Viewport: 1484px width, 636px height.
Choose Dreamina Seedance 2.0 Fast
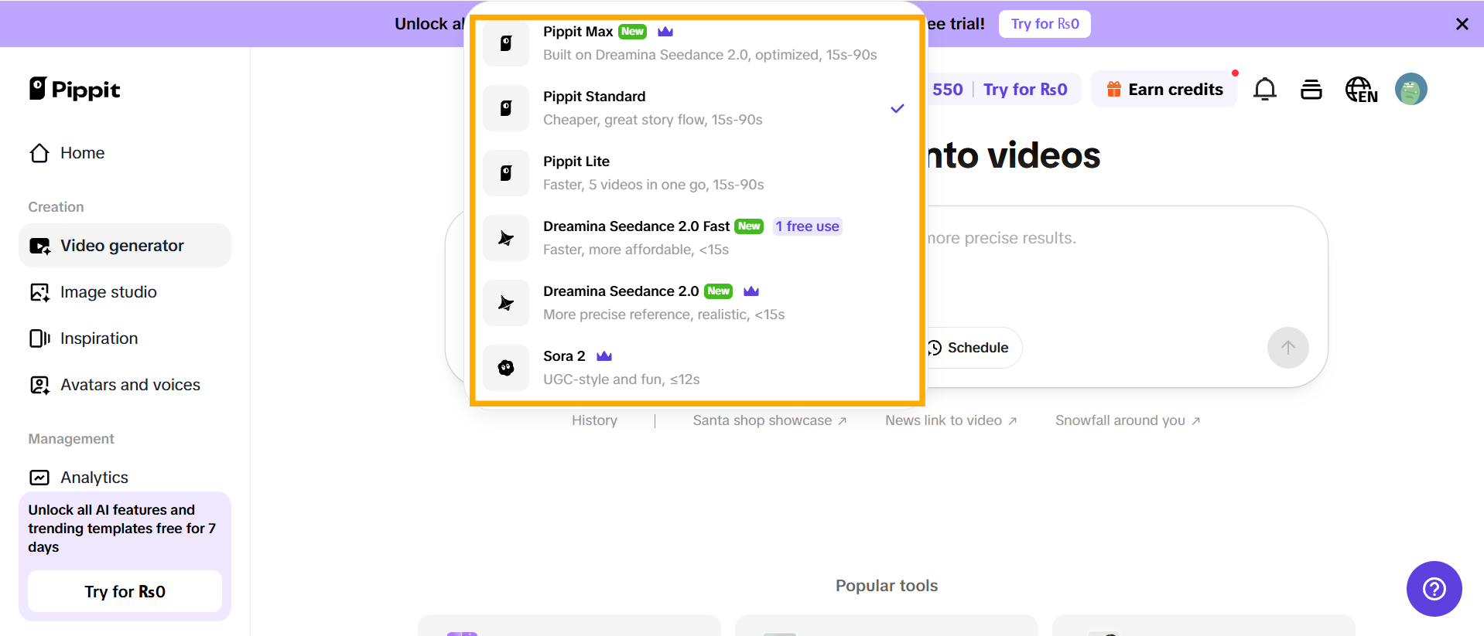(x=696, y=238)
